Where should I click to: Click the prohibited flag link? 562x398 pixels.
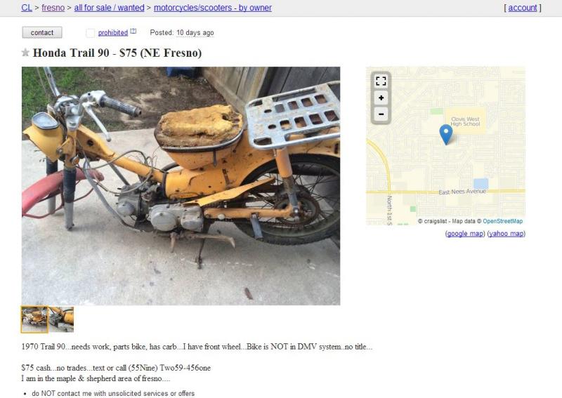(x=113, y=32)
